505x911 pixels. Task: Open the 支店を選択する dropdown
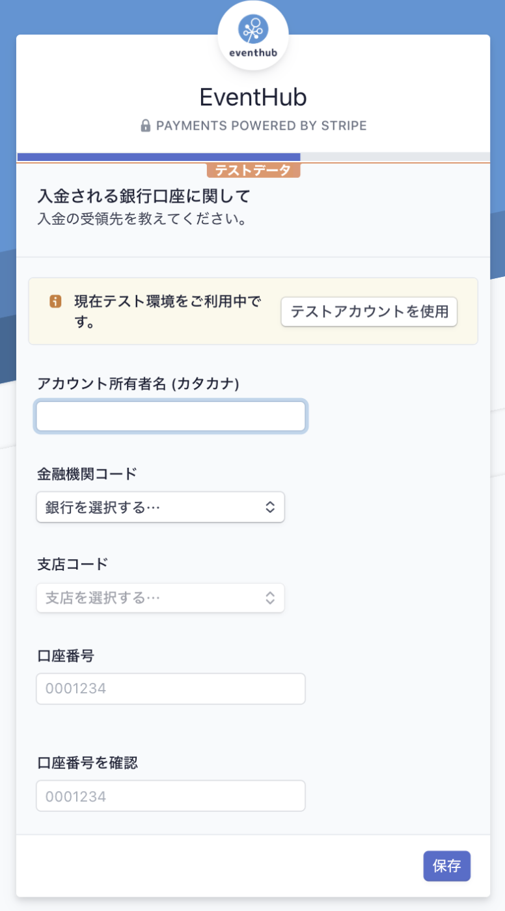tap(160, 598)
